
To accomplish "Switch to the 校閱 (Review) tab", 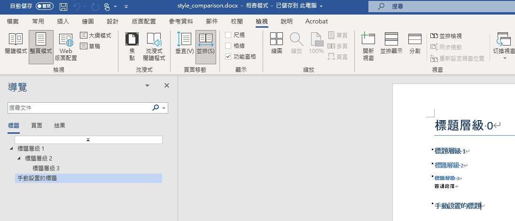I will (x=237, y=21).
